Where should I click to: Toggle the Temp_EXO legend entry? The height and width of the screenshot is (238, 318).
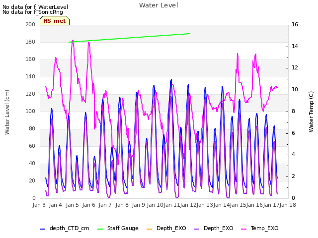point(259,228)
